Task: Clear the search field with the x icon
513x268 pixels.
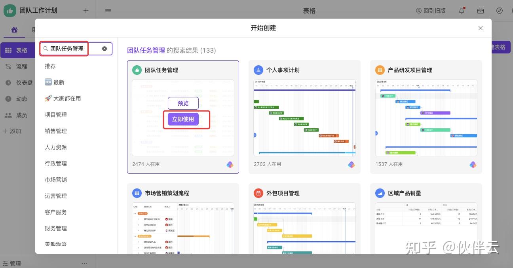Action: [104, 49]
